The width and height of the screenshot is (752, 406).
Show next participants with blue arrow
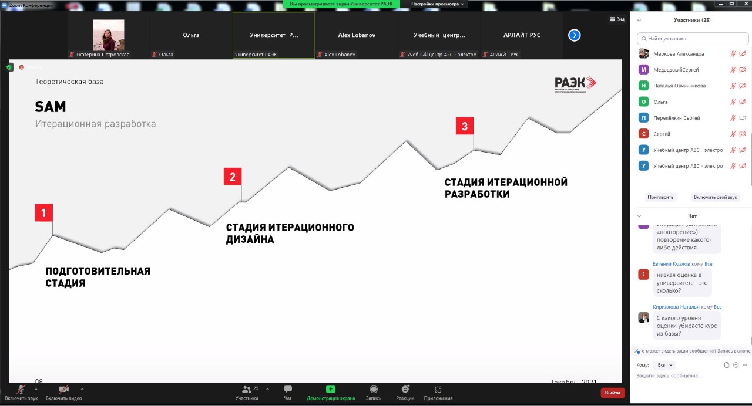click(575, 35)
